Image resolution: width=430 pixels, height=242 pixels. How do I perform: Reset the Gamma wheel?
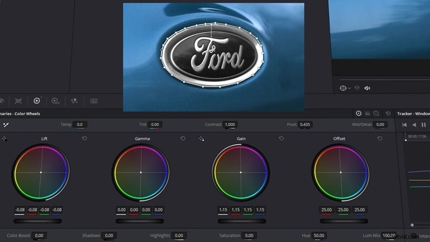(x=183, y=138)
